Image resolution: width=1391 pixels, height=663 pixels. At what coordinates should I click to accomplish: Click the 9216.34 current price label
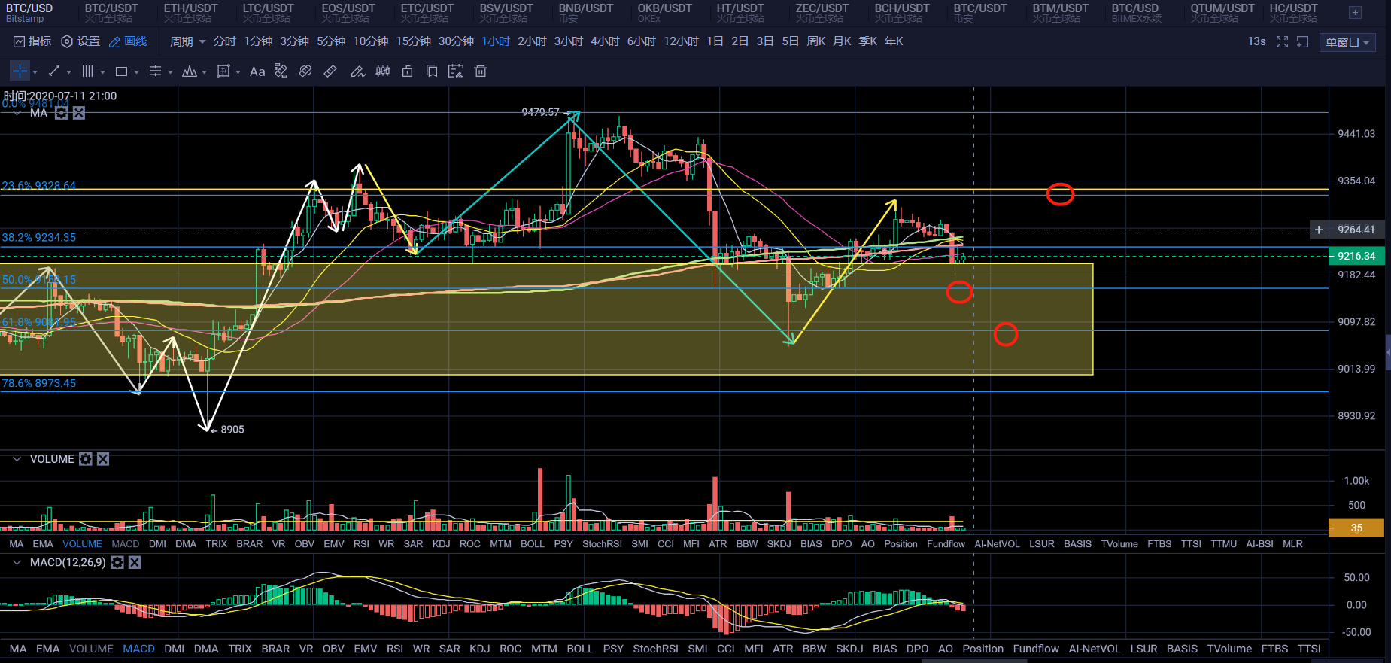click(x=1356, y=257)
